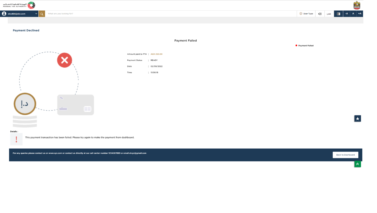Click the gear icon beside User Type
The width and height of the screenshot is (377, 213).
click(x=301, y=14)
